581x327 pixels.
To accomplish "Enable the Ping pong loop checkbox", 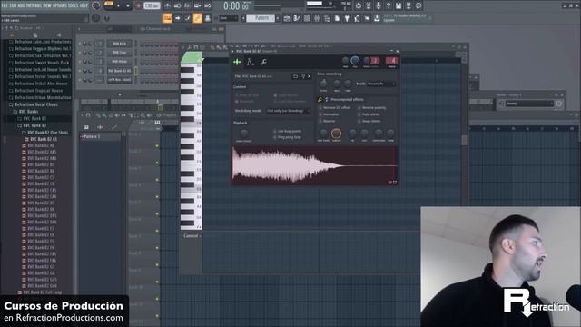I will click(x=274, y=137).
